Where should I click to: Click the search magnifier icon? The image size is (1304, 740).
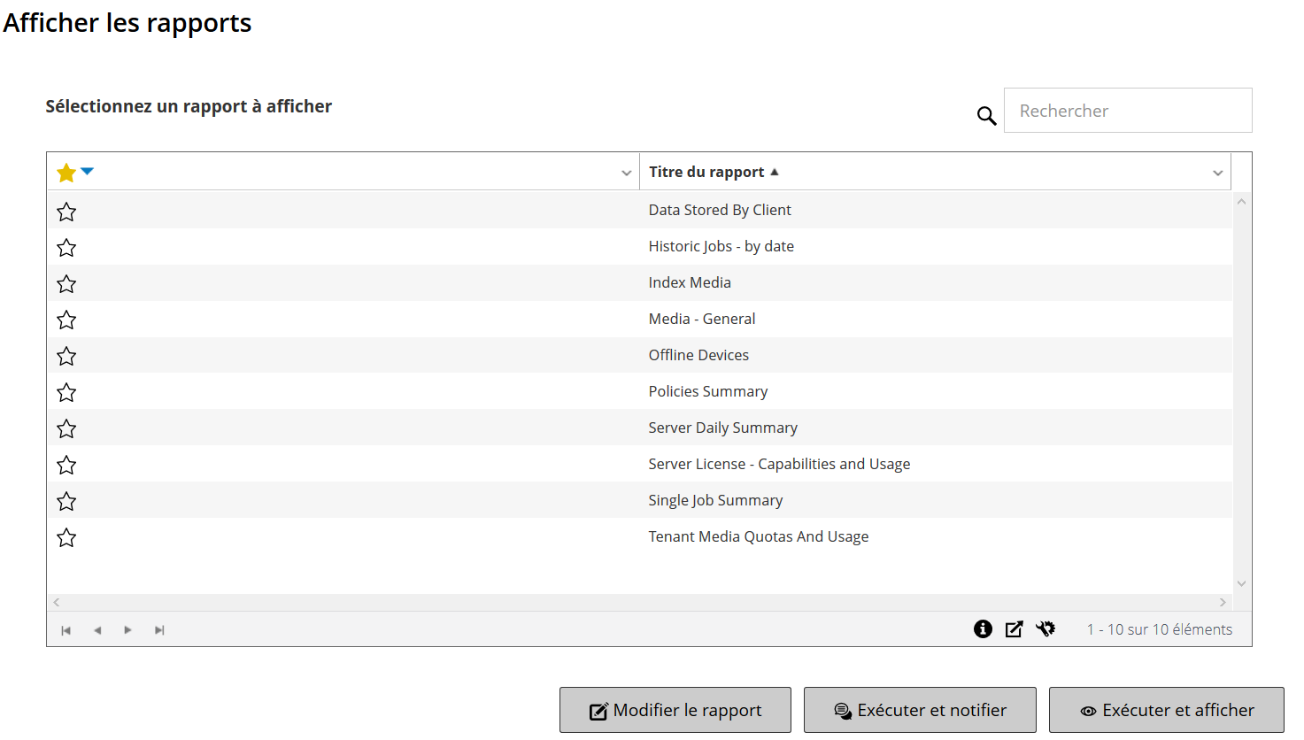[986, 115]
